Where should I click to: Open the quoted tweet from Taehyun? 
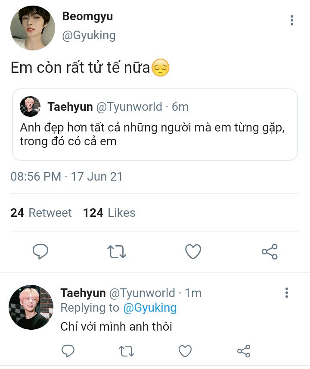(155, 129)
